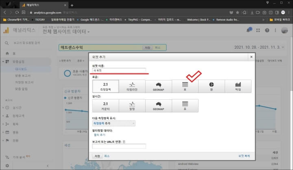Save the new widget in dialog

coord(97,156)
